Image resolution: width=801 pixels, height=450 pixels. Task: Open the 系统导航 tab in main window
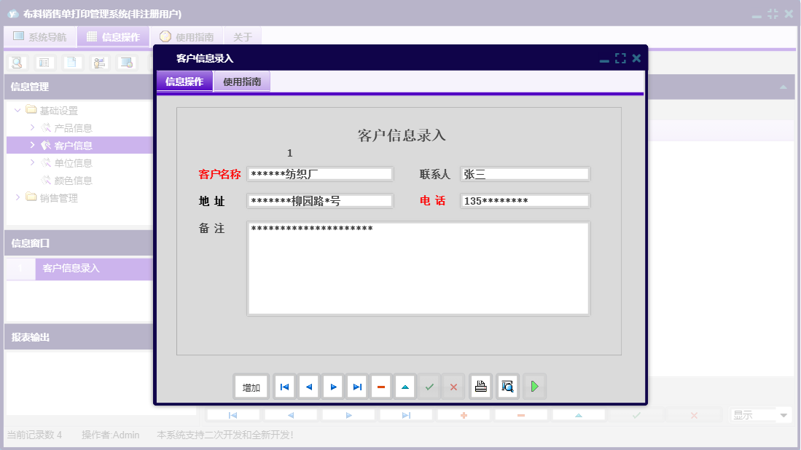tap(40, 36)
